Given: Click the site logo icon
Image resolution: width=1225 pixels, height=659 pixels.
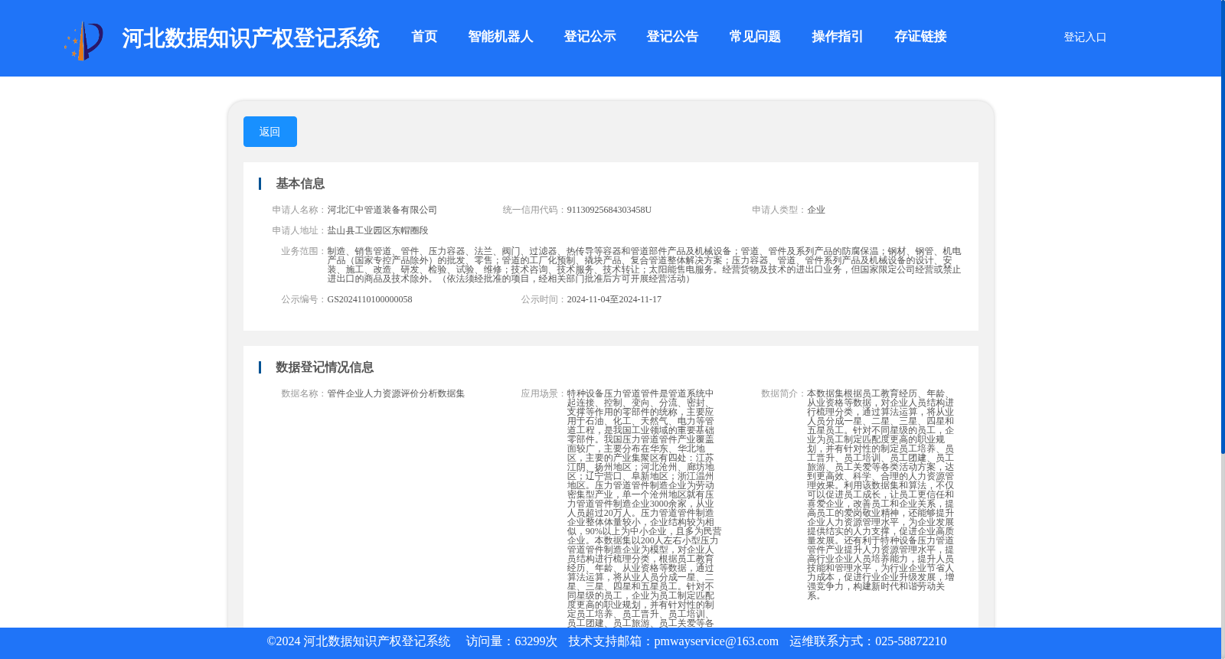Looking at the screenshot, I should tap(83, 39).
